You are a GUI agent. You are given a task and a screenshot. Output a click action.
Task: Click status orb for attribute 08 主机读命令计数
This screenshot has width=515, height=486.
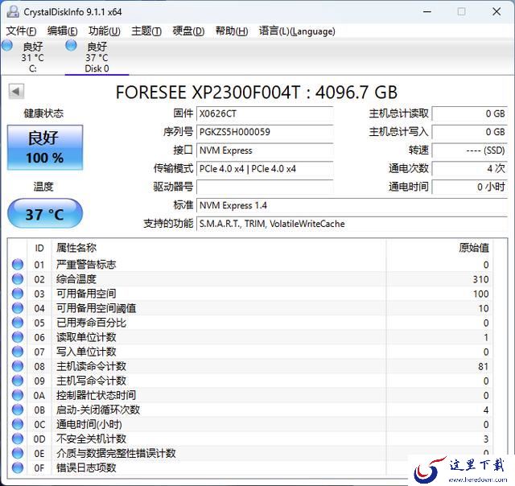tap(18, 366)
